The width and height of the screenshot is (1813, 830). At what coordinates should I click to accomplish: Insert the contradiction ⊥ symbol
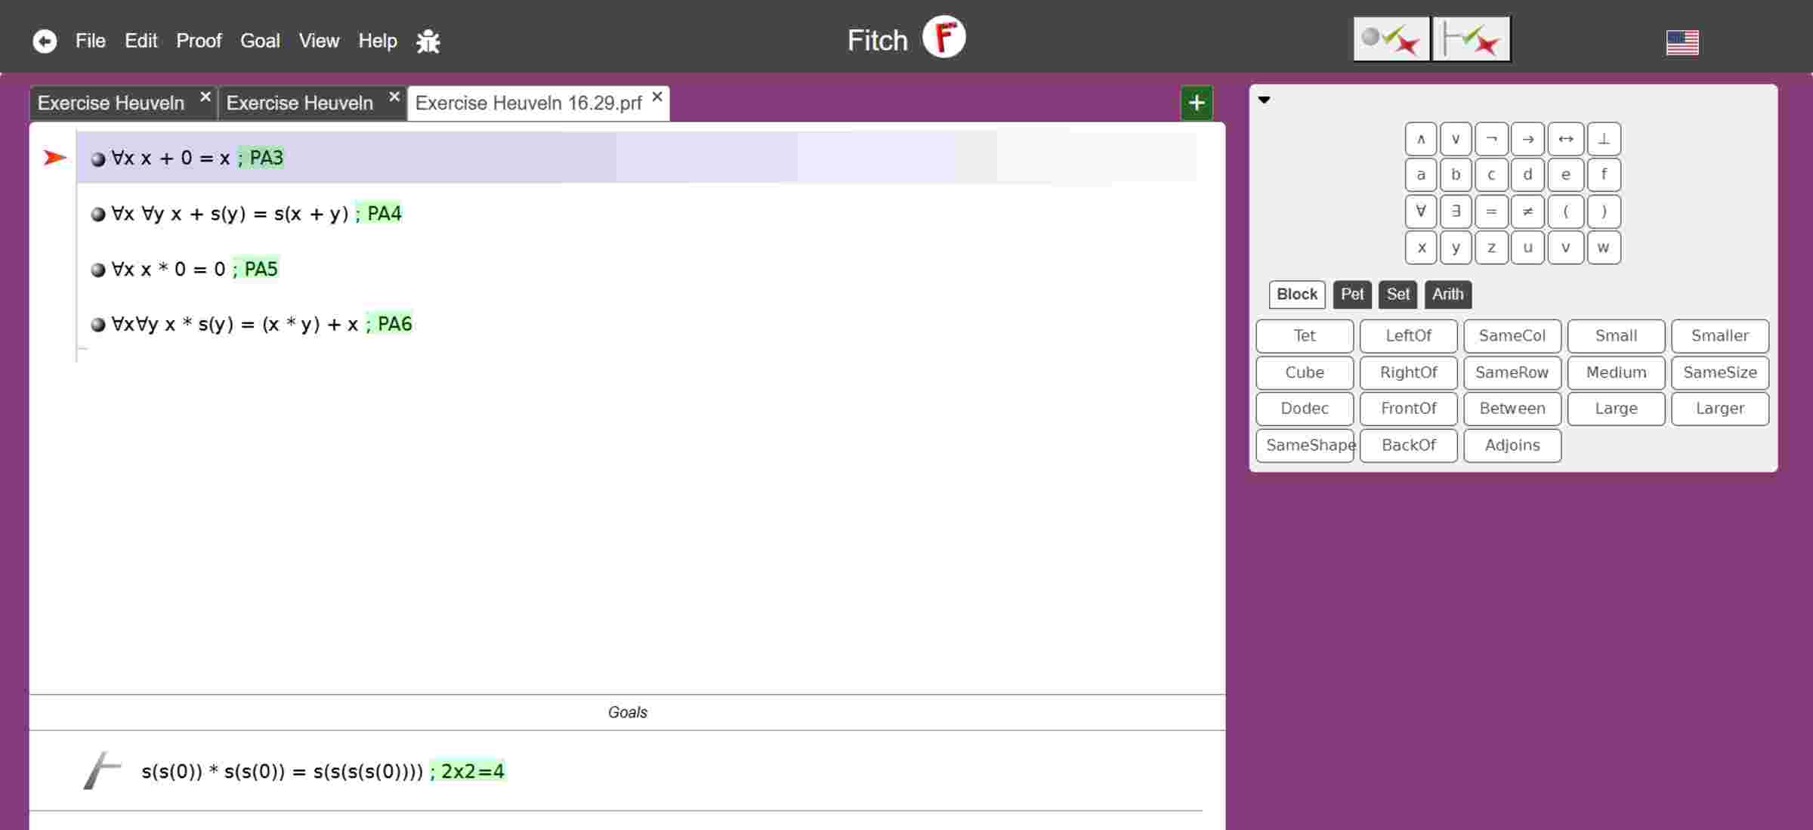pyautogui.click(x=1603, y=139)
